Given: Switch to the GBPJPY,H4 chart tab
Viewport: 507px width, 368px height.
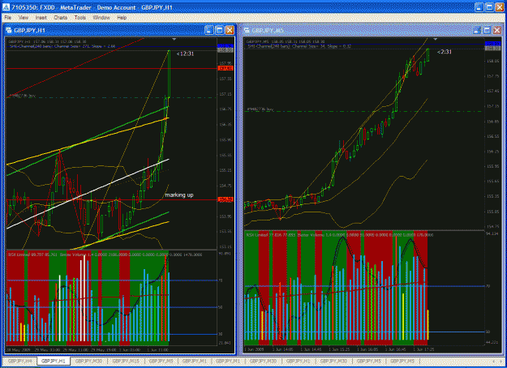Looking at the screenshot, I should coord(19,362).
